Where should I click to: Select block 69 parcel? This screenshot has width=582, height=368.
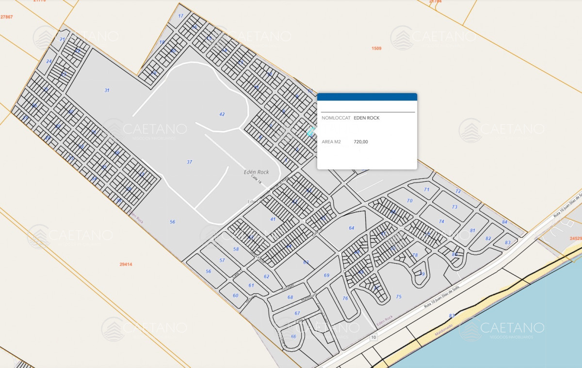[326, 275]
